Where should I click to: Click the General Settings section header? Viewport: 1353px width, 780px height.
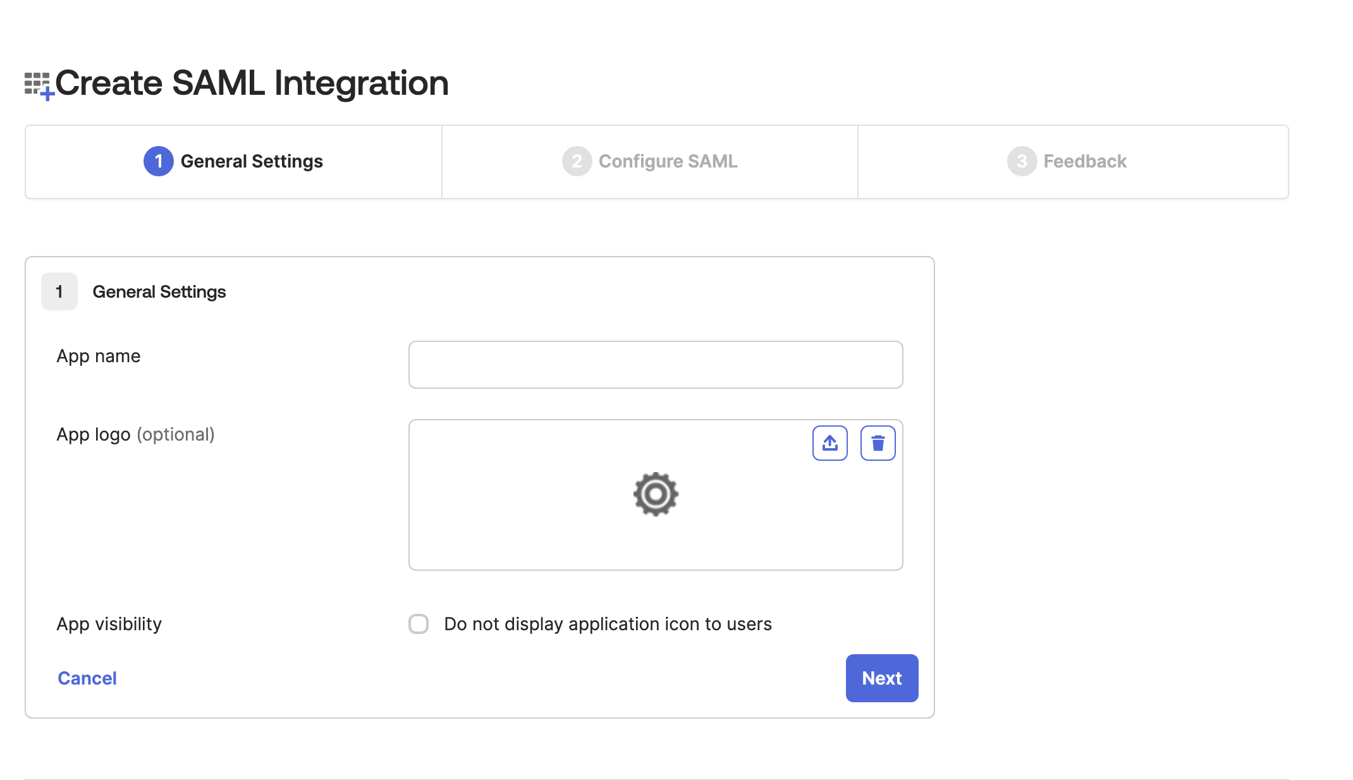[159, 291]
